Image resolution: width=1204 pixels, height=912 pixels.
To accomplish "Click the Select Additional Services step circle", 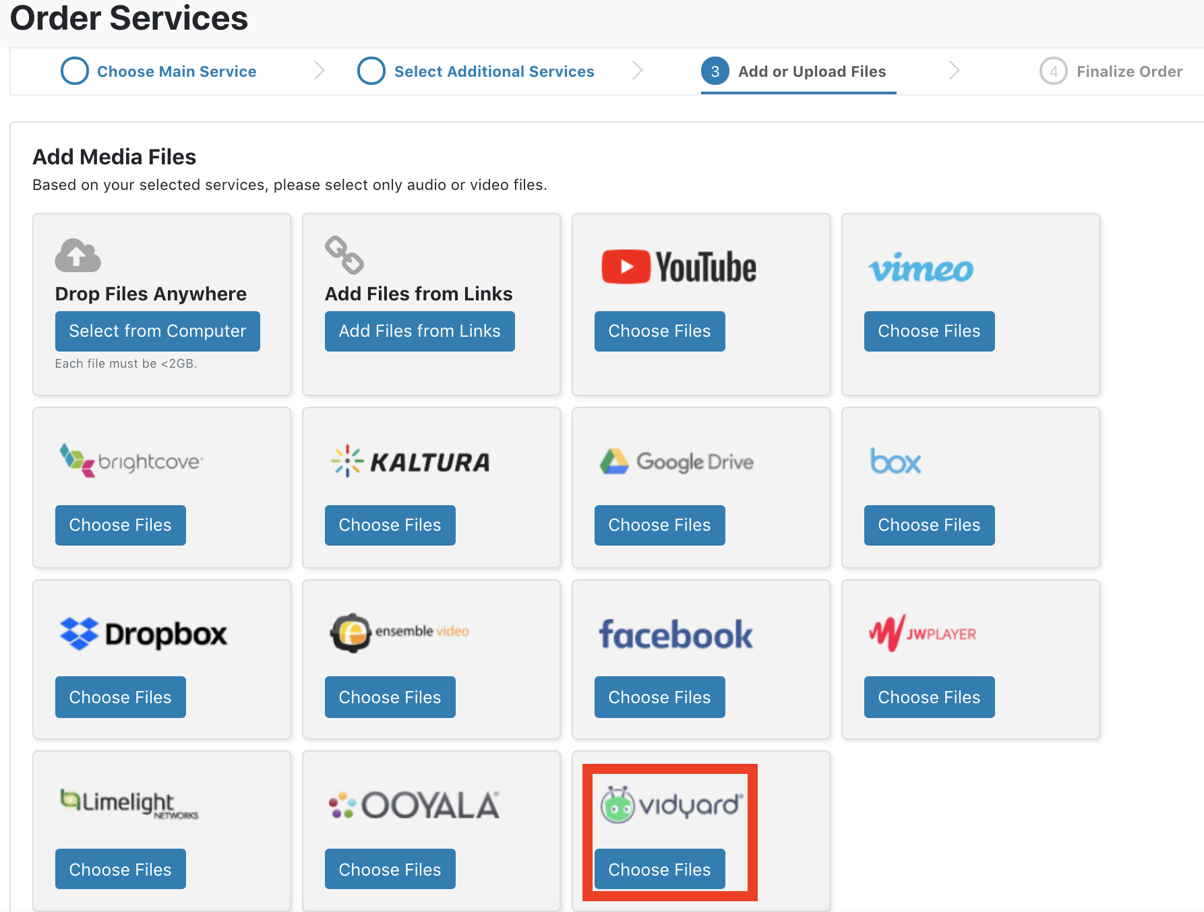I will (x=371, y=71).
